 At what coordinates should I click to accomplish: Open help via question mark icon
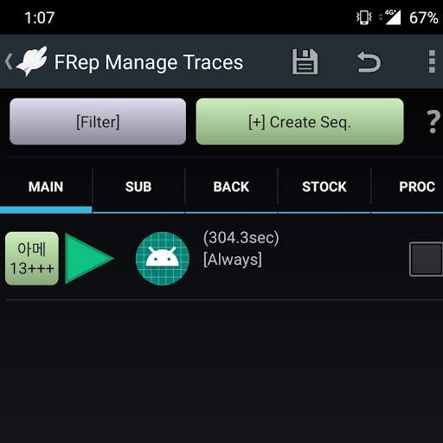point(433,121)
